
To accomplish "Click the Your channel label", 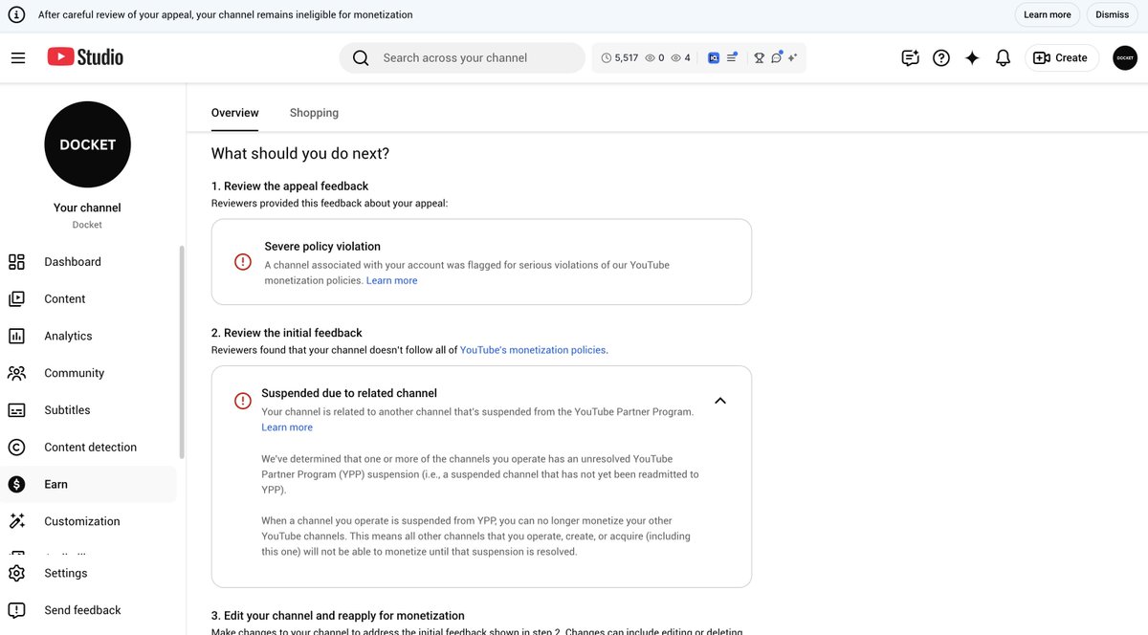I will (x=87, y=208).
